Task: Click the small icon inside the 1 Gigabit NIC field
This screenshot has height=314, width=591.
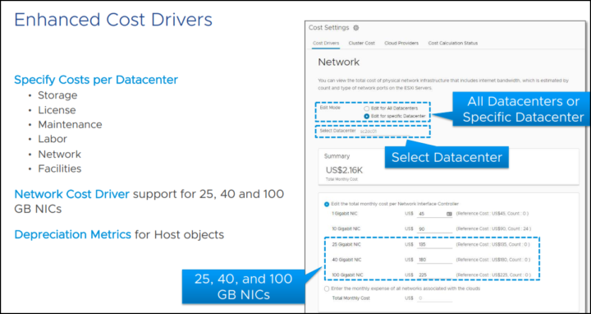Action: [x=449, y=214]
